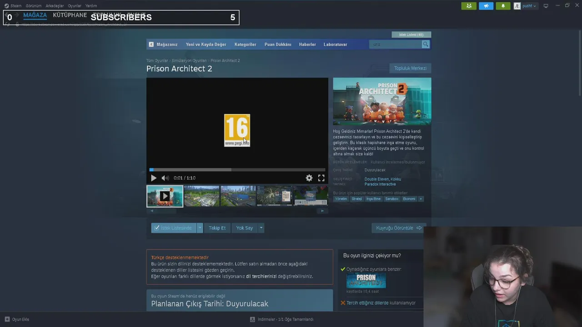Seek on the trailer progress bar
582x327 pixels.
tap(237, 170)
